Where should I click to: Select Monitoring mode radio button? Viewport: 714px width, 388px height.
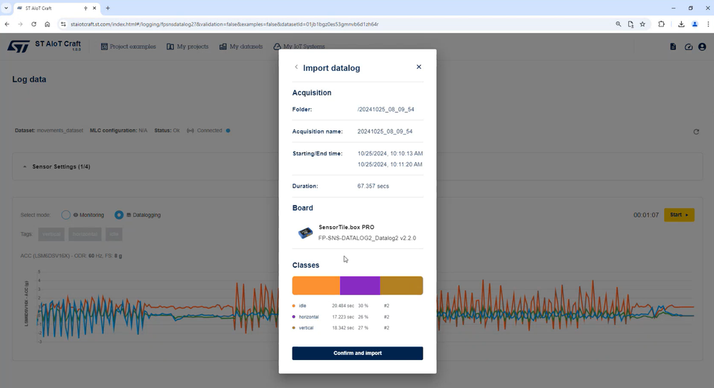pos(66,215)
